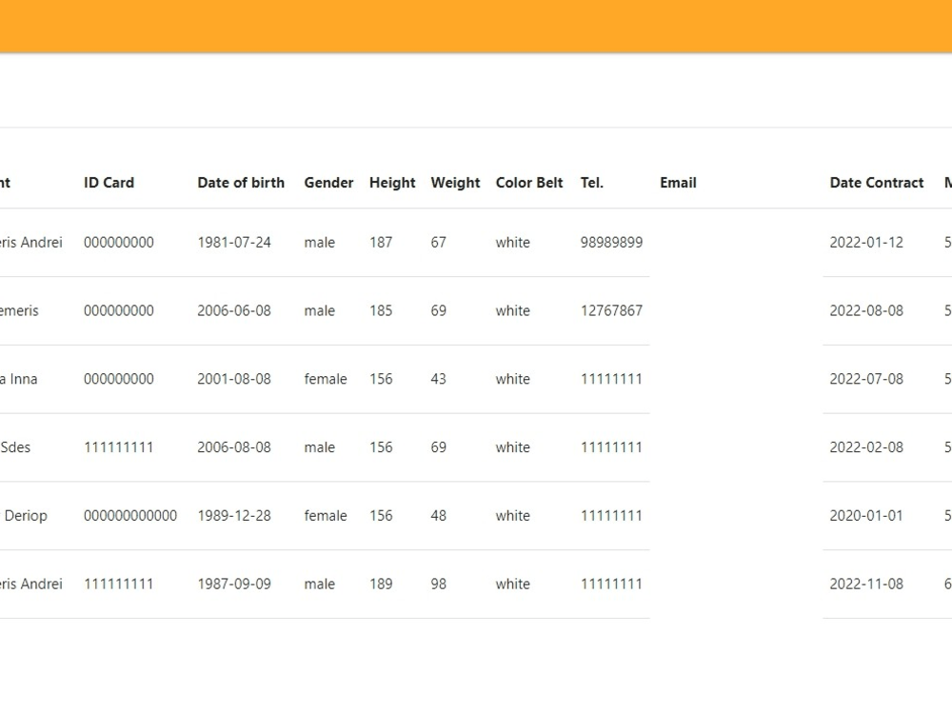Select the Gender column header
This screenshot has width=952, height=714.
pos(328,183)
